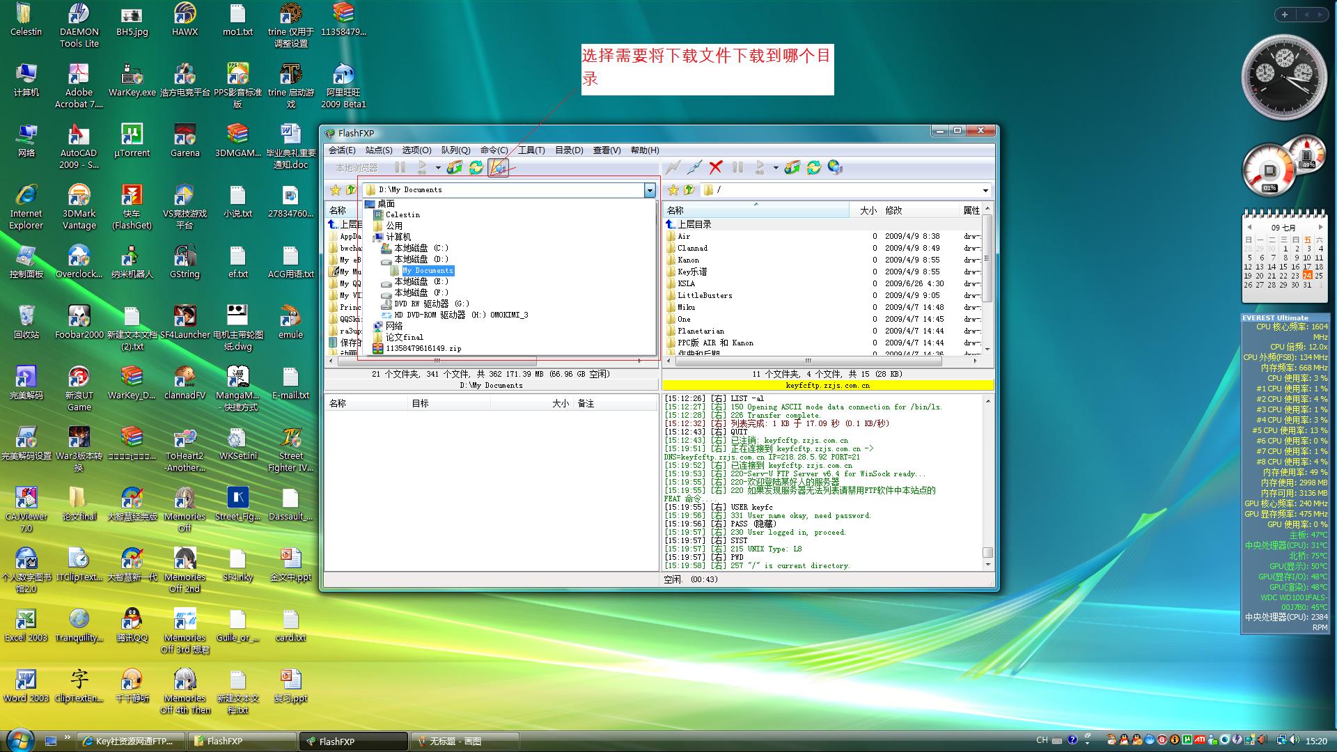The image size is (1337, 752).
Task: Open the right transfer options dropdown arrow
Action: tap(776, 168)
